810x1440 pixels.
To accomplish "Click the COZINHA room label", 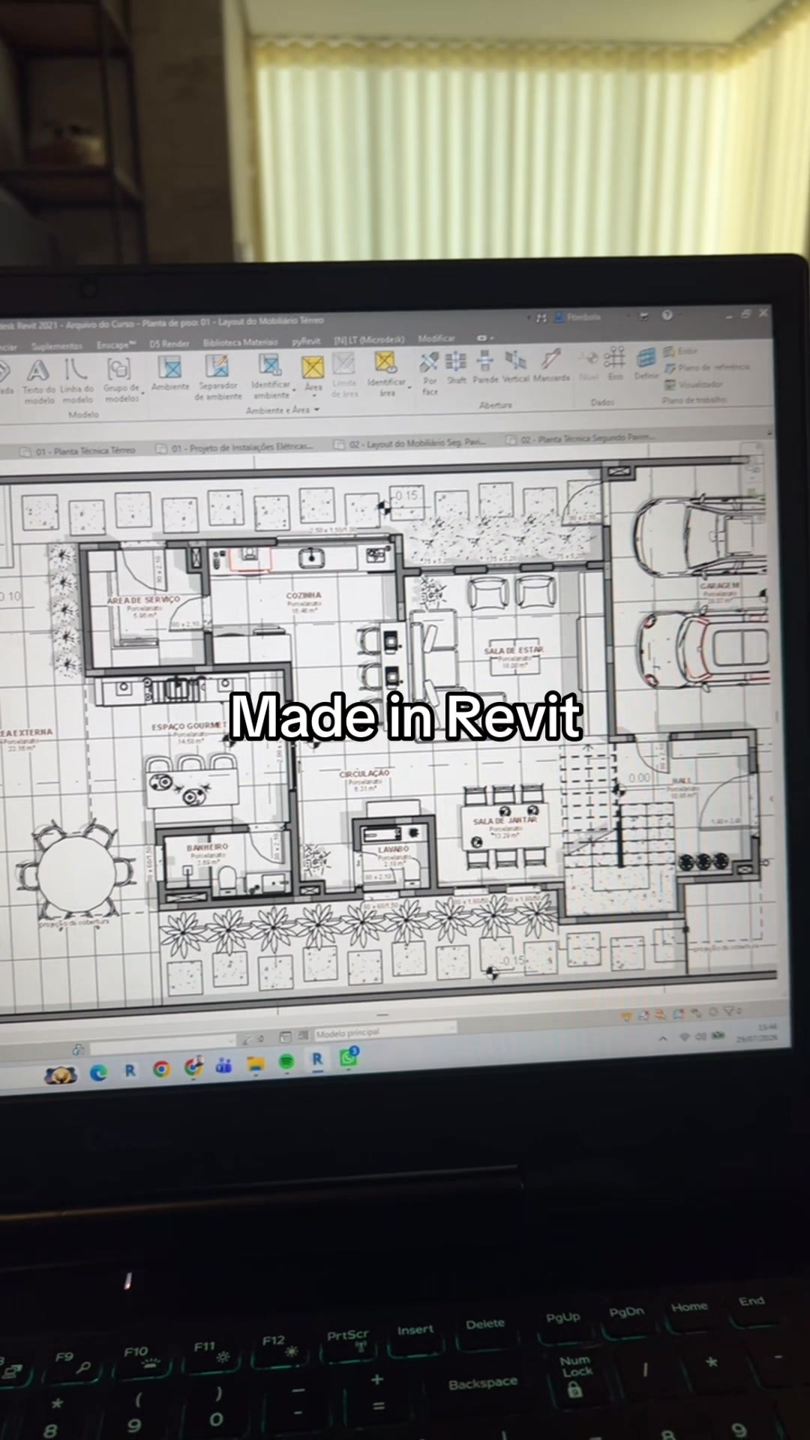I will click(x=304, y=595).
